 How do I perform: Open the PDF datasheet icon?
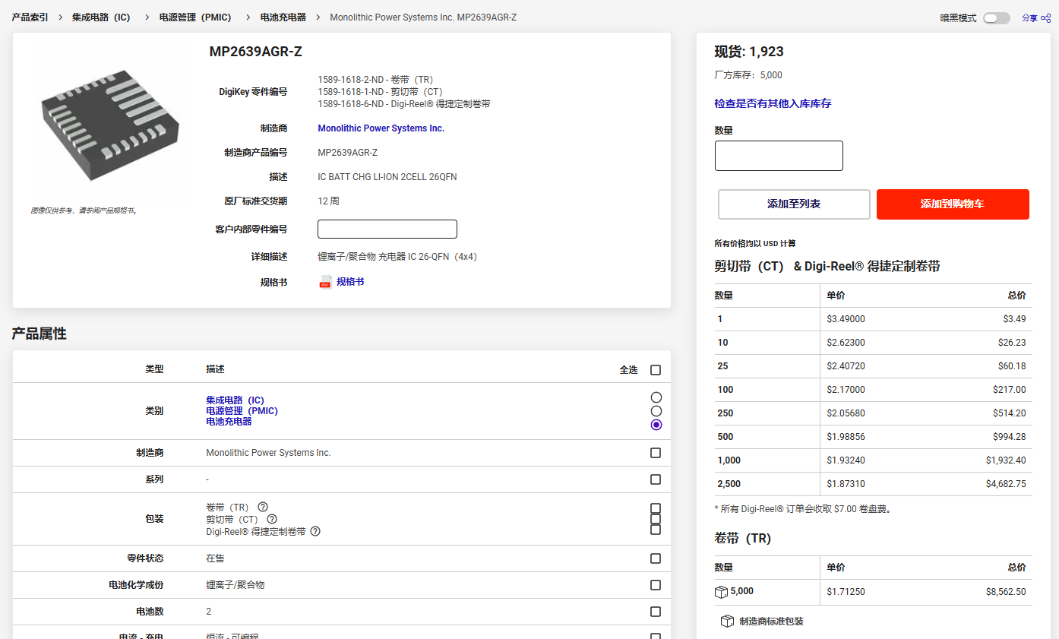tap(325, 282)
